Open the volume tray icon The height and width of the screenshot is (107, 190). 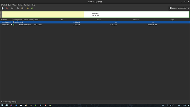click(170, 105)
